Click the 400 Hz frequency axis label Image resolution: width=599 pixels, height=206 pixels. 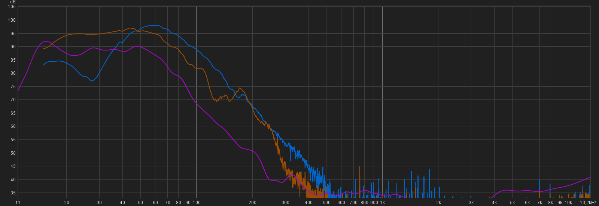point(309,203)
